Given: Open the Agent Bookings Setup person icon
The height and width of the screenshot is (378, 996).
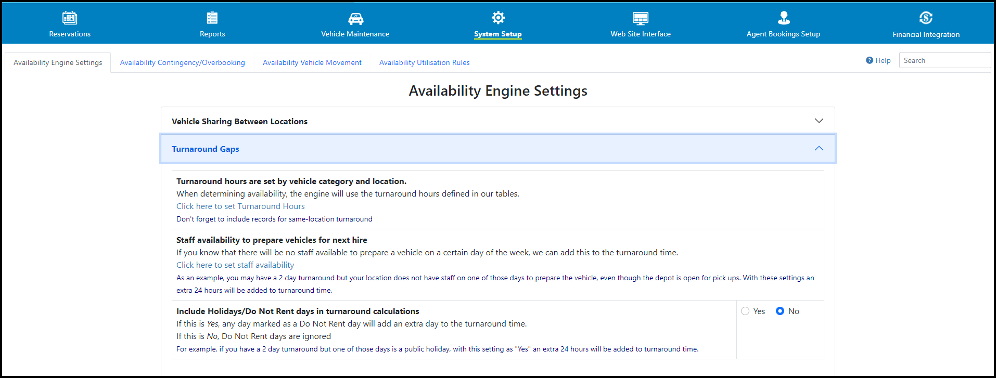Looking at the screenshot, I should (x=784, y=18).
